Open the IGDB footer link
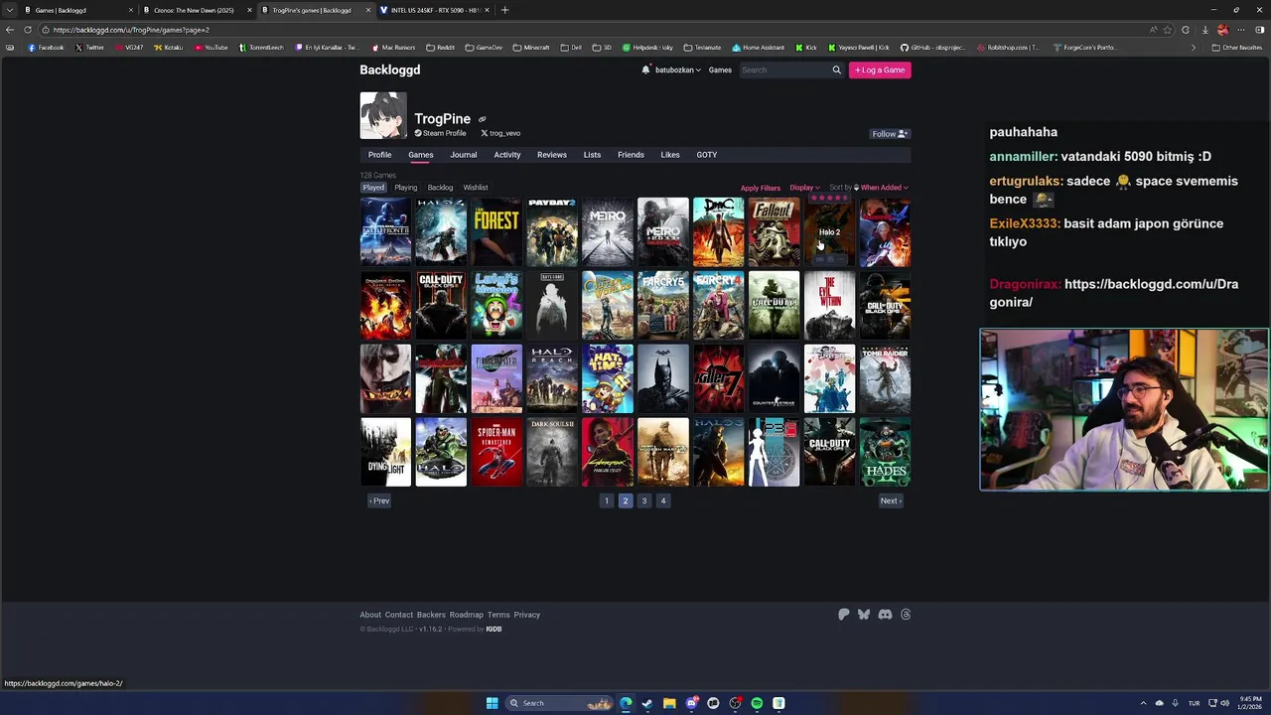Image resolution: width=1271 pixels, height=715 pixels. coord(494,629)
